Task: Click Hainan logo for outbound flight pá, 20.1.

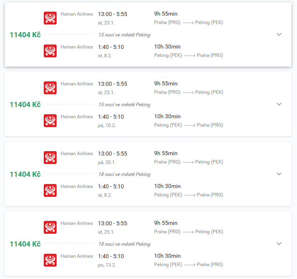Action: pos(50,158)
